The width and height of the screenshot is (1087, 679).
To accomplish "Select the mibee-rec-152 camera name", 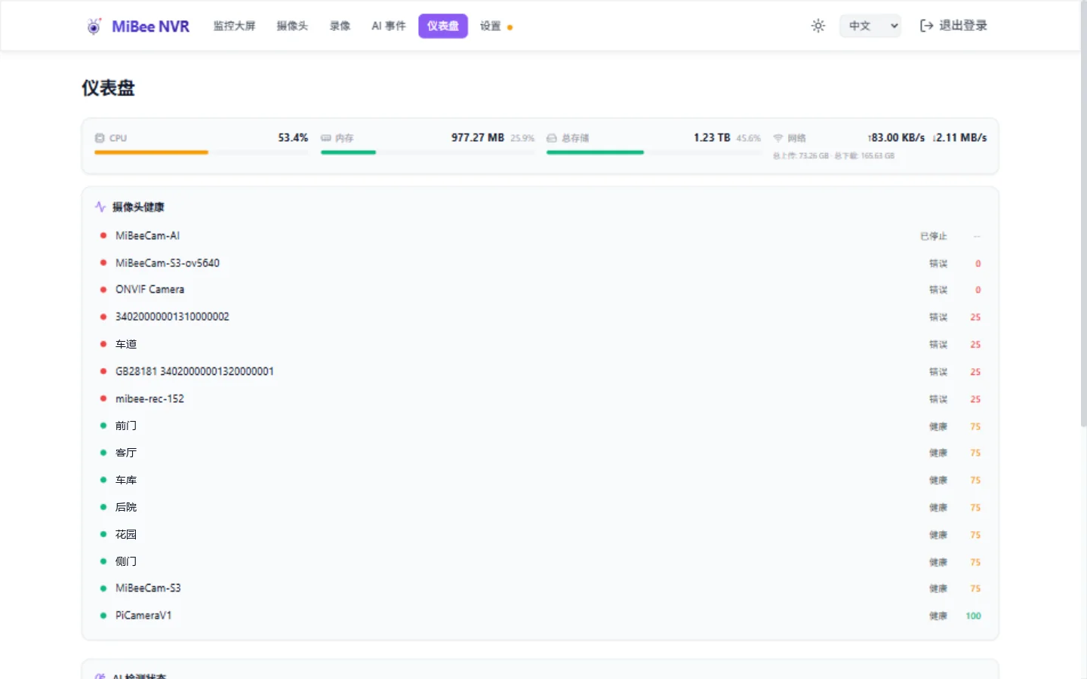I will coord(149,398).
